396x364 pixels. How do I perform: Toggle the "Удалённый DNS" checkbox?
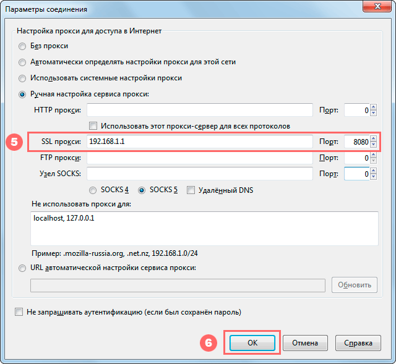[191, 190]
